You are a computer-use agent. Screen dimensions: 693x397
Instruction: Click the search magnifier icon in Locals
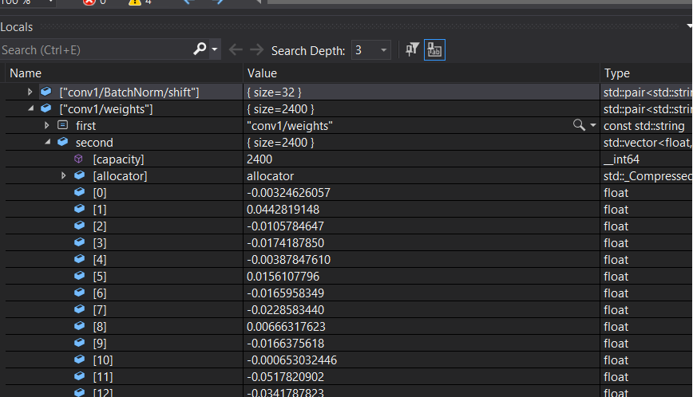point(200,49)
